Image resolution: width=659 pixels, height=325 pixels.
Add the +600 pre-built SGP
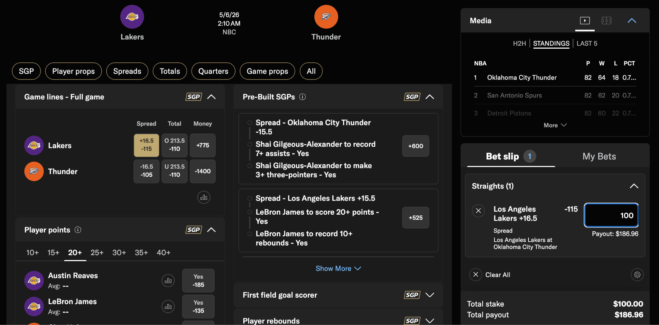416,146
